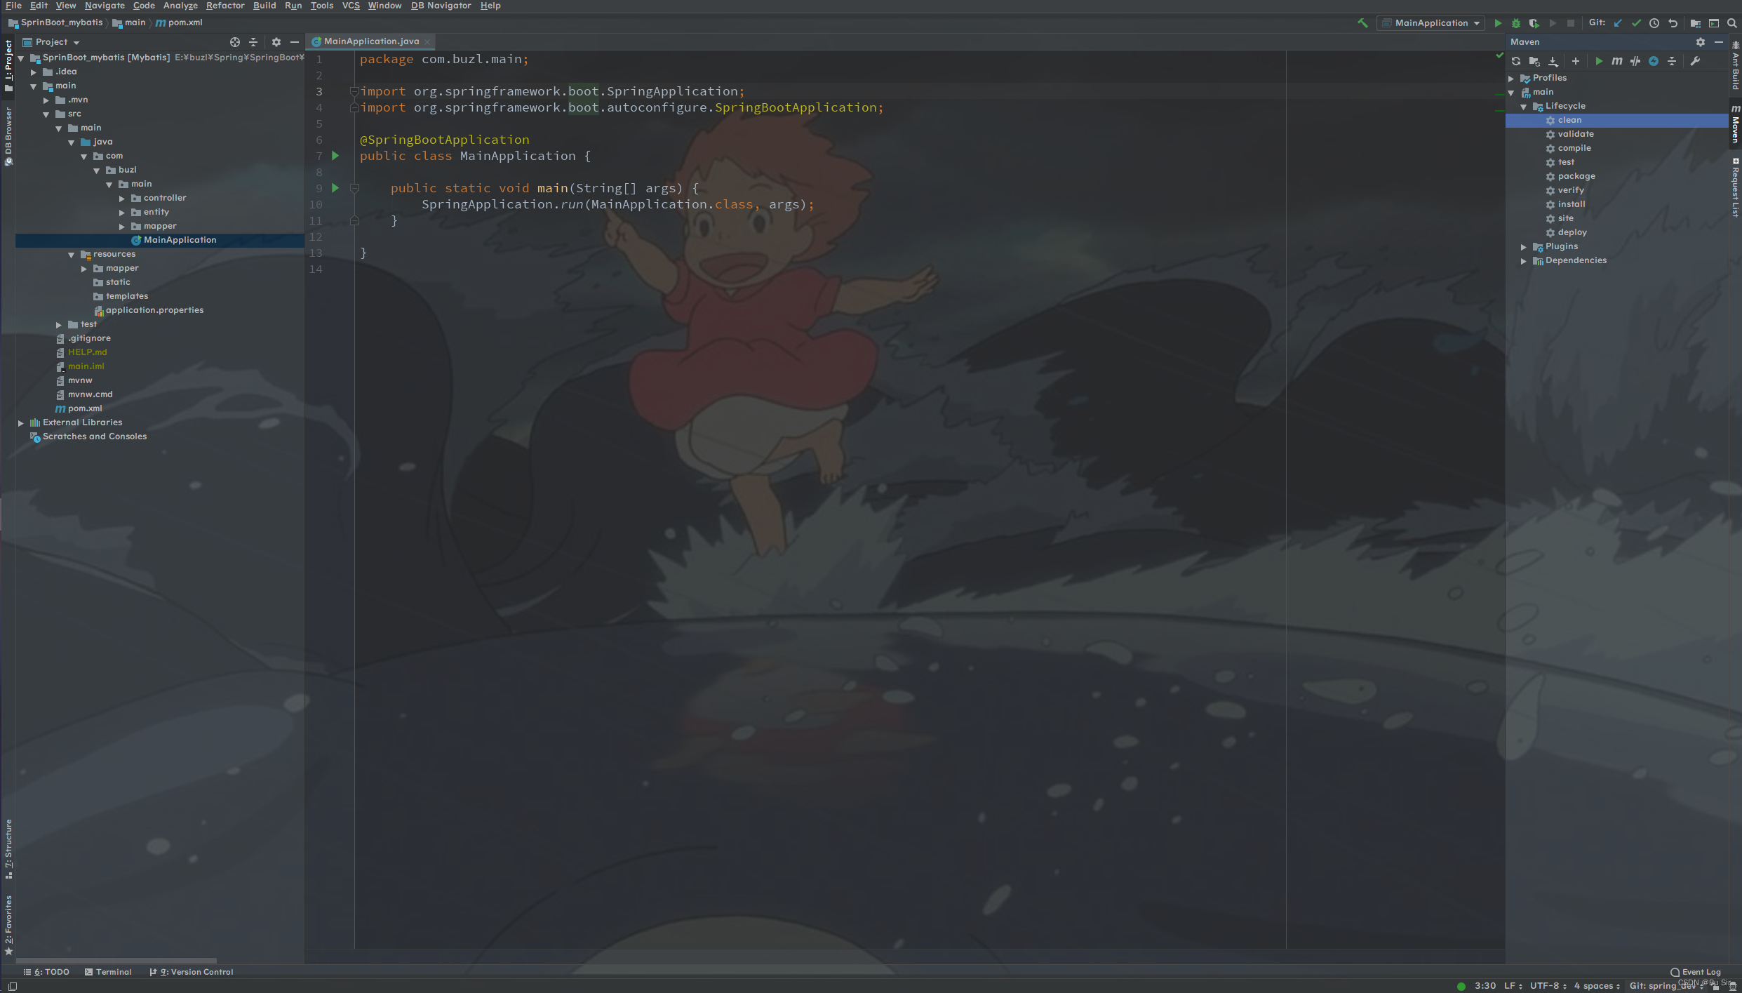
Task: Start debugging using the bug icon
Action: click(1516, 22)
